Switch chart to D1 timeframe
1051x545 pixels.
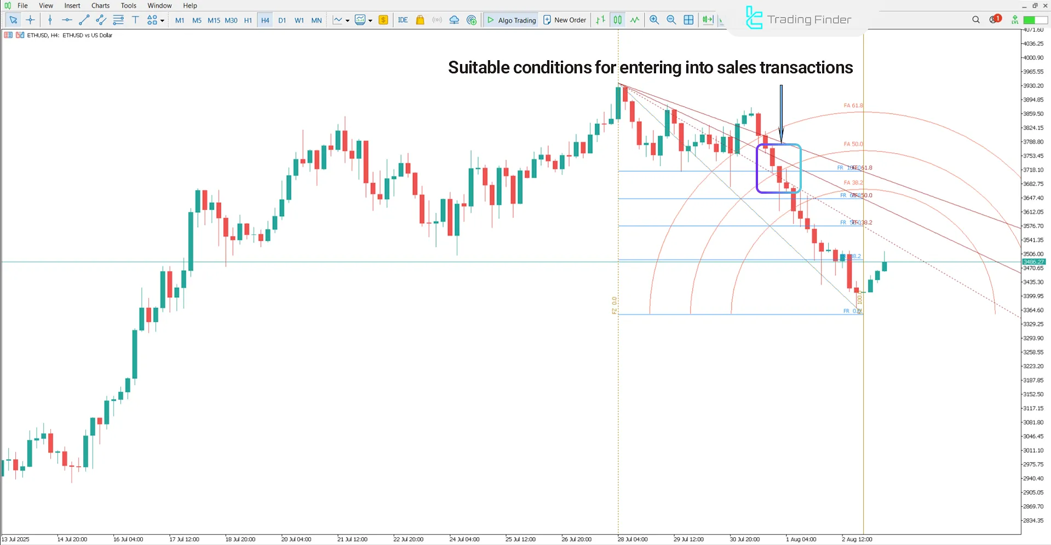coord(282,20)
